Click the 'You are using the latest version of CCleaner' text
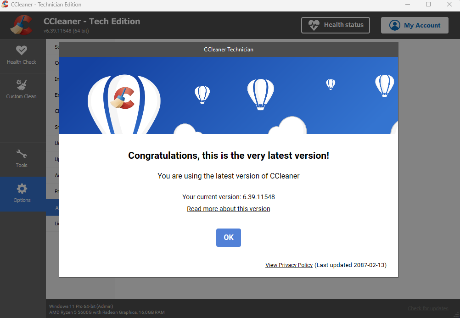Image resolution: width=460 pixels, height=318 pixels. [229, 176]
